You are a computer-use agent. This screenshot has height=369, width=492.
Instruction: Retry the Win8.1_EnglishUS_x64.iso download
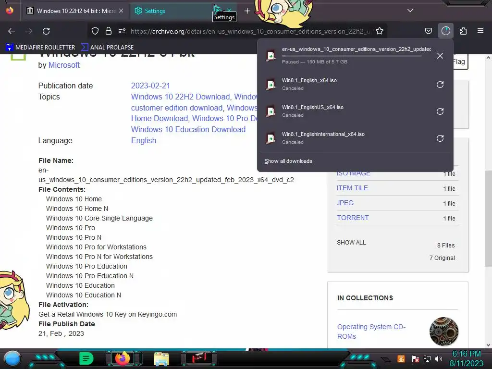click(440, 111)
